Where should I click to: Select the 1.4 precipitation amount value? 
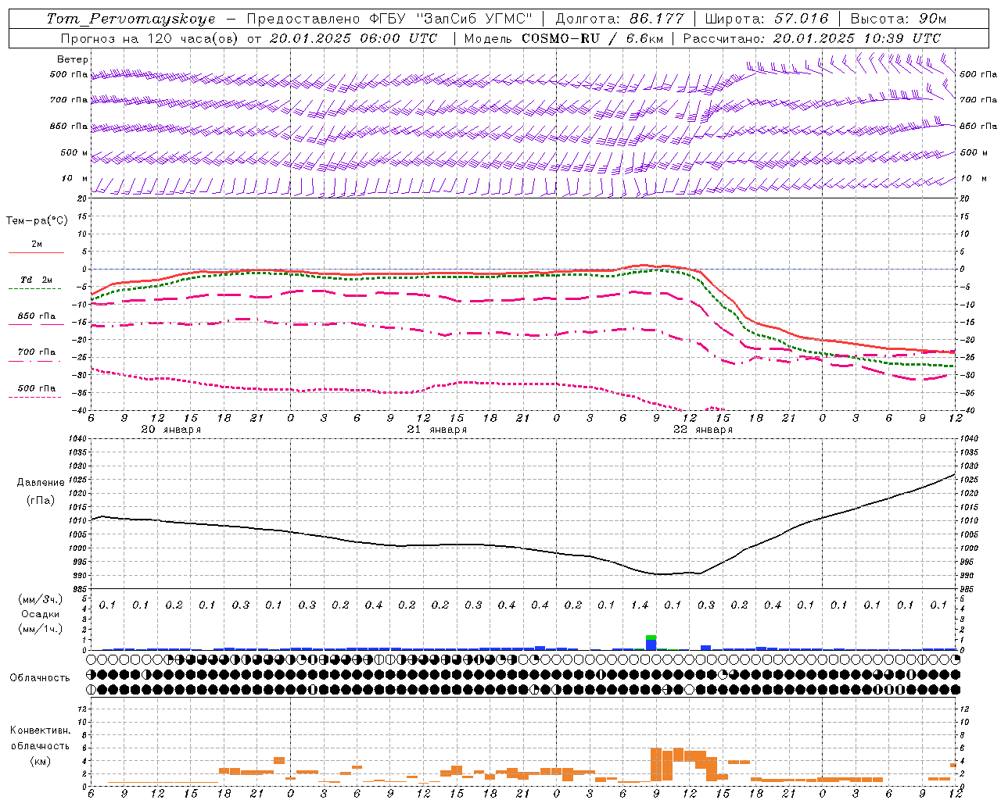pyautogui.click(x=640, y=605)
